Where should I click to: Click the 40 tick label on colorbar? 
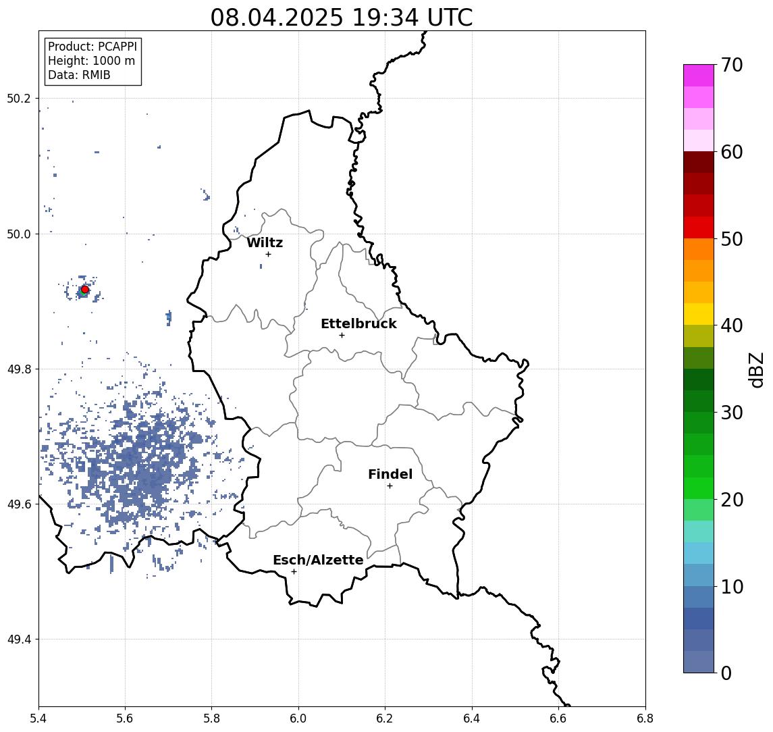click(732, 325)
